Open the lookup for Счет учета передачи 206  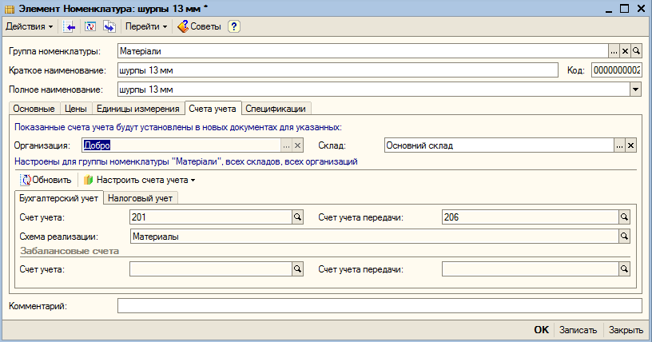[x=624, y=217]
